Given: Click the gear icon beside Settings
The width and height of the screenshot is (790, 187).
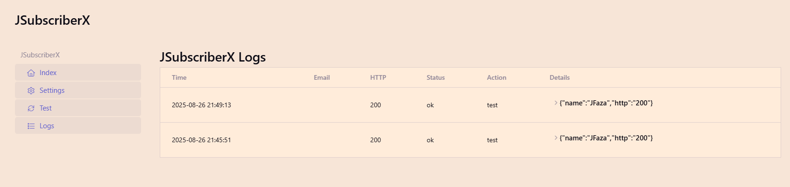Looking at the screenshot, I should 31,90.
